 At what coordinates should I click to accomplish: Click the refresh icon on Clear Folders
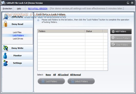coord(113,44)
